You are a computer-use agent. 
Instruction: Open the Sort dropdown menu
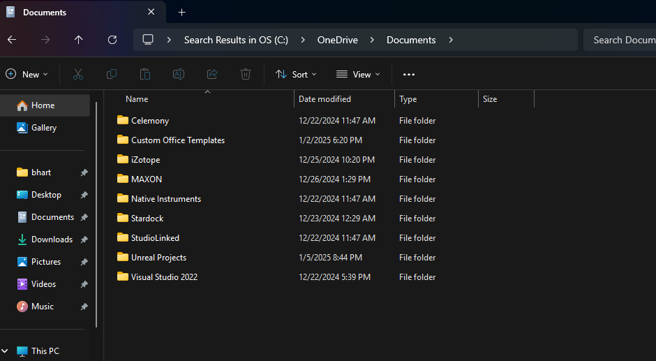(x=296, y=74)
